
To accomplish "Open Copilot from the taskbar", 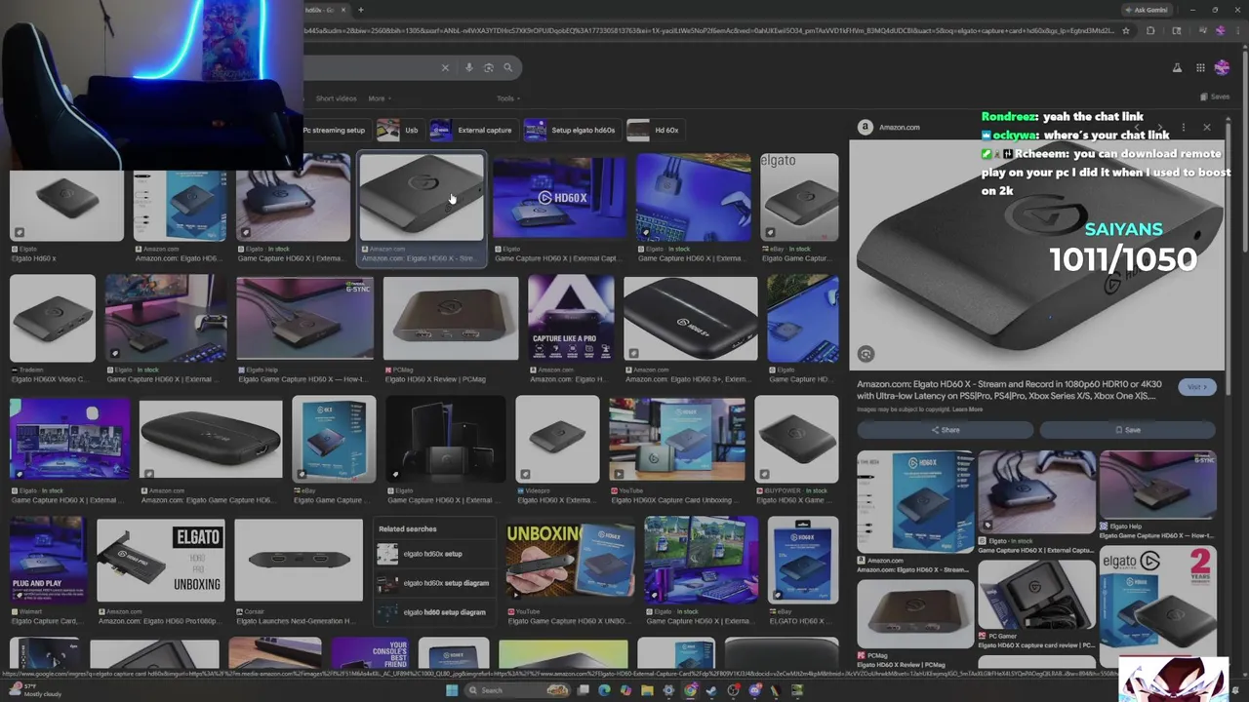I will (x=625, y=690).
